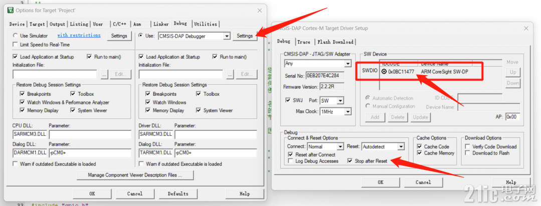Close the CMSIS-DAP Target Driver Setup dialog

coord(526,28)
